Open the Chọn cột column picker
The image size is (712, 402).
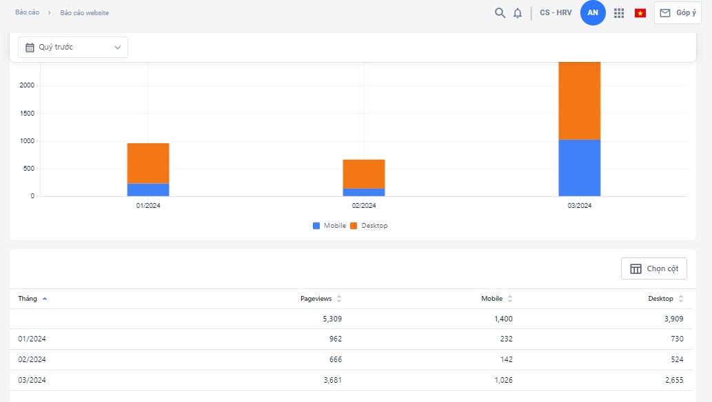pos(654,268)
